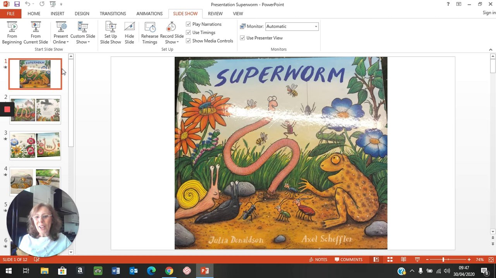Switch to the REVIEW tab
The width and height of the screenshot is (496, 278).
pos(215,14)
